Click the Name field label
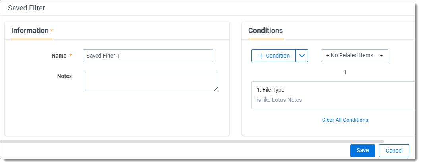The height and width of the screenshot is (165, 421). click(59, 56)
